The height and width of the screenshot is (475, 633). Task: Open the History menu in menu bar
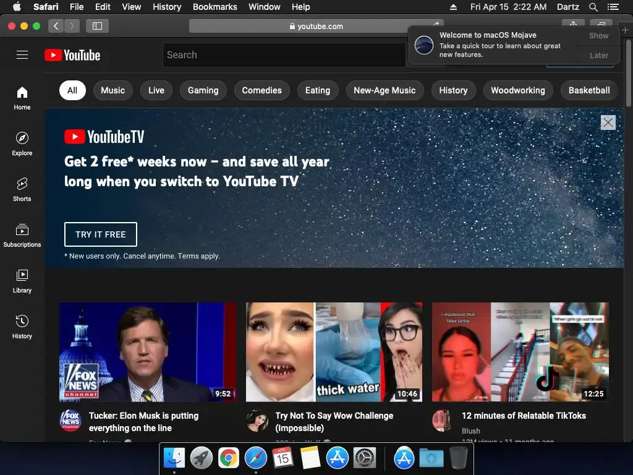click(167, 7)
